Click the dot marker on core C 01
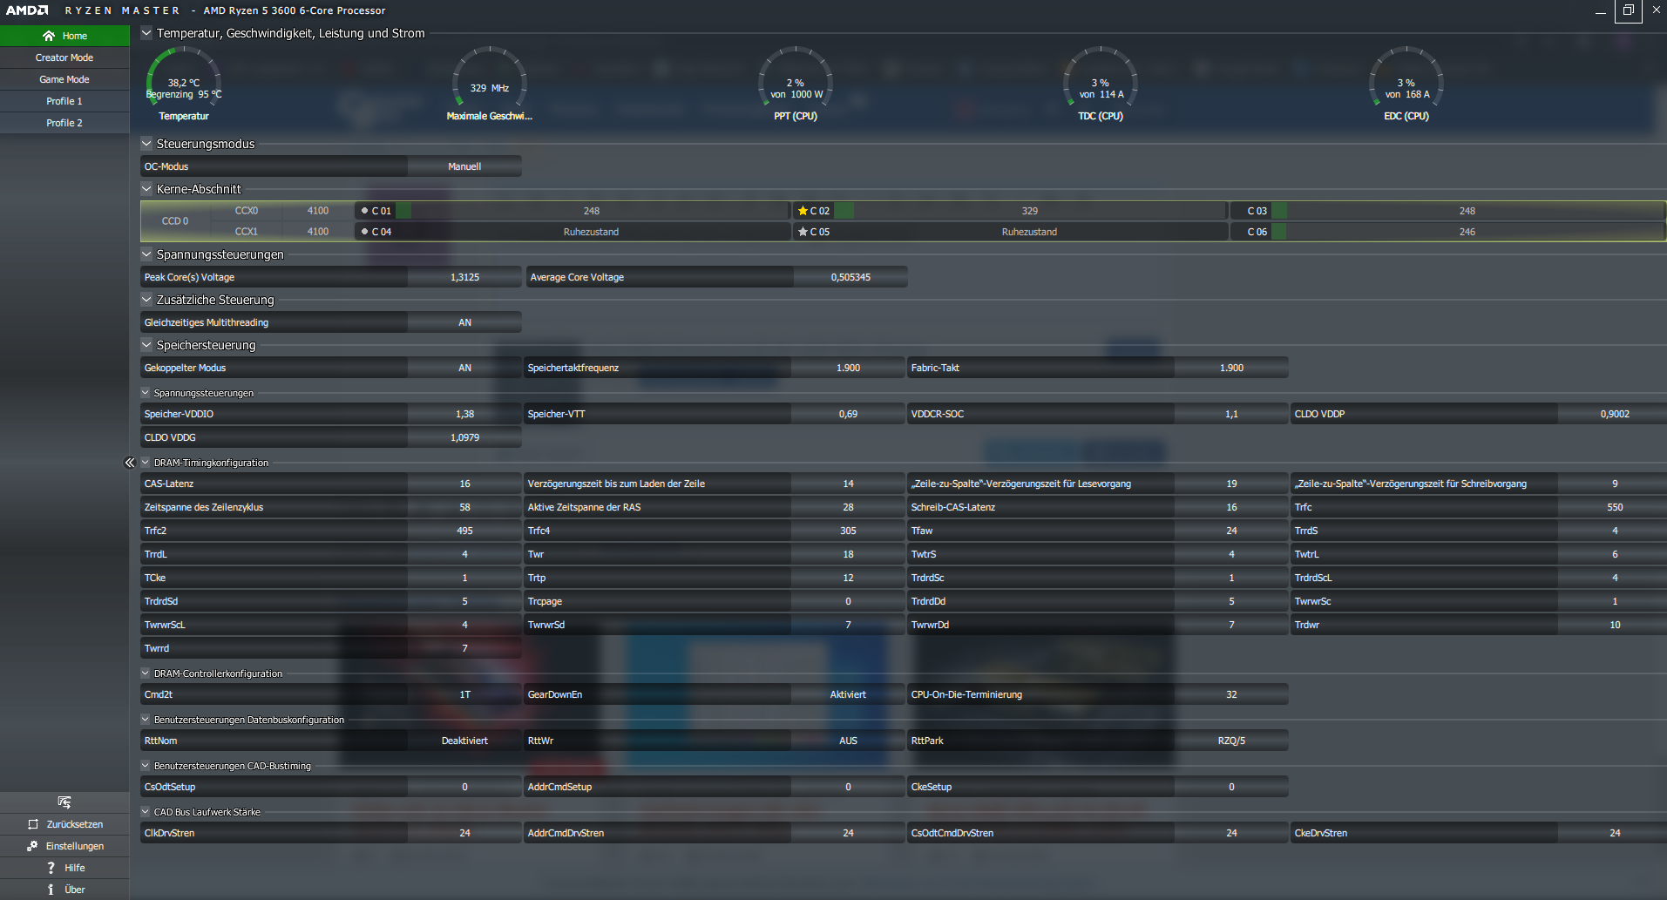This screenshot has width=1667, height=900. pyautogui.click(x=364, y=211)
